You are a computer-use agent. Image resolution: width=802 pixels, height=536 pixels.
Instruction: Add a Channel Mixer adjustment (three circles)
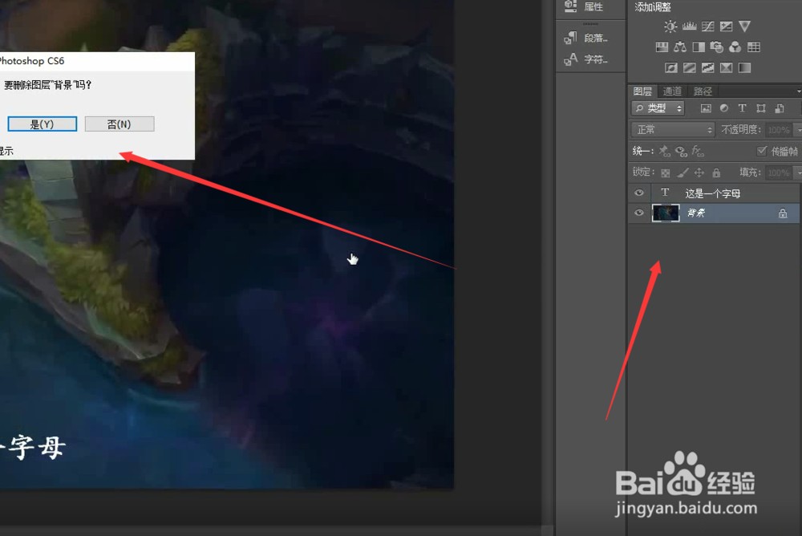735,47
